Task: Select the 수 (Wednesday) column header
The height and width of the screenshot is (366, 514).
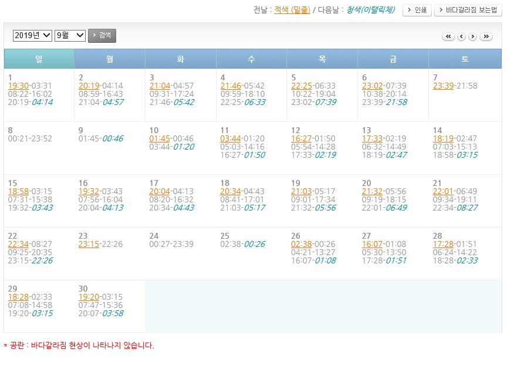Action: pos(252,59)
